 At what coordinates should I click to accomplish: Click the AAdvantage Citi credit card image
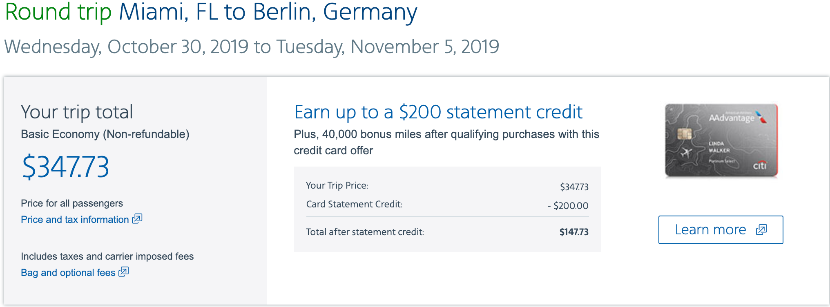tap(721, 140)
